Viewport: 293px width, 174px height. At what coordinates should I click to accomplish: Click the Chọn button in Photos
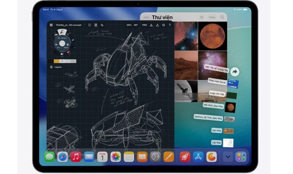coord(212,18)
